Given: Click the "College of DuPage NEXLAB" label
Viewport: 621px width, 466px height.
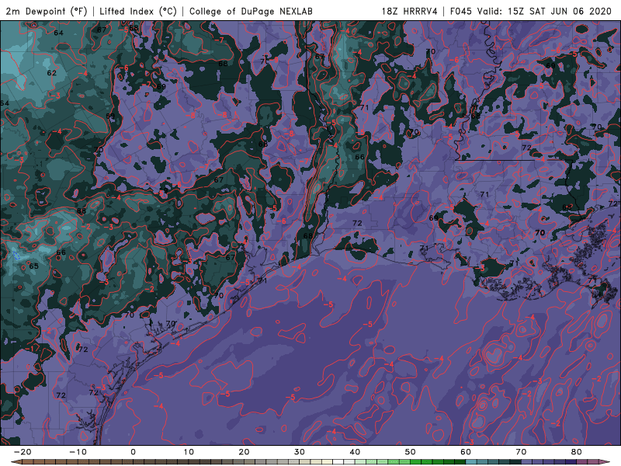Looking at the screenshot, I should [x=251, y=11].
